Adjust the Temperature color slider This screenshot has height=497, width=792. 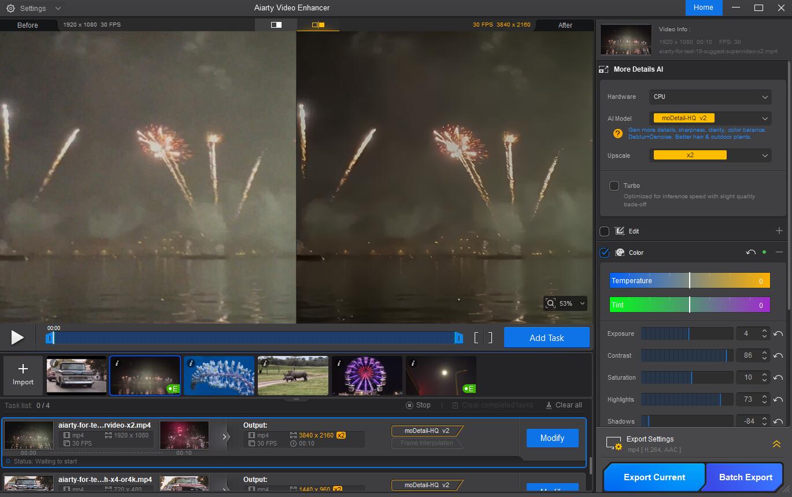(x=689, y=281)
